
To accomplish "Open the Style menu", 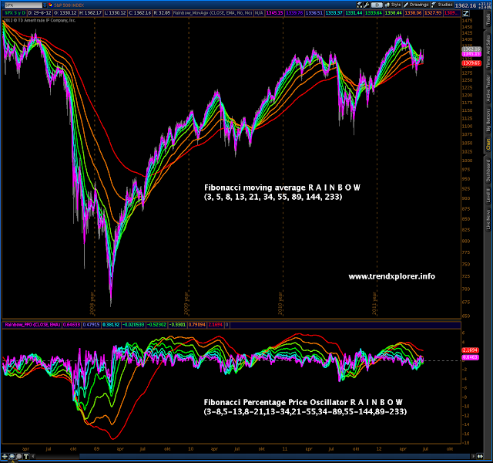I will pos(393,5).
